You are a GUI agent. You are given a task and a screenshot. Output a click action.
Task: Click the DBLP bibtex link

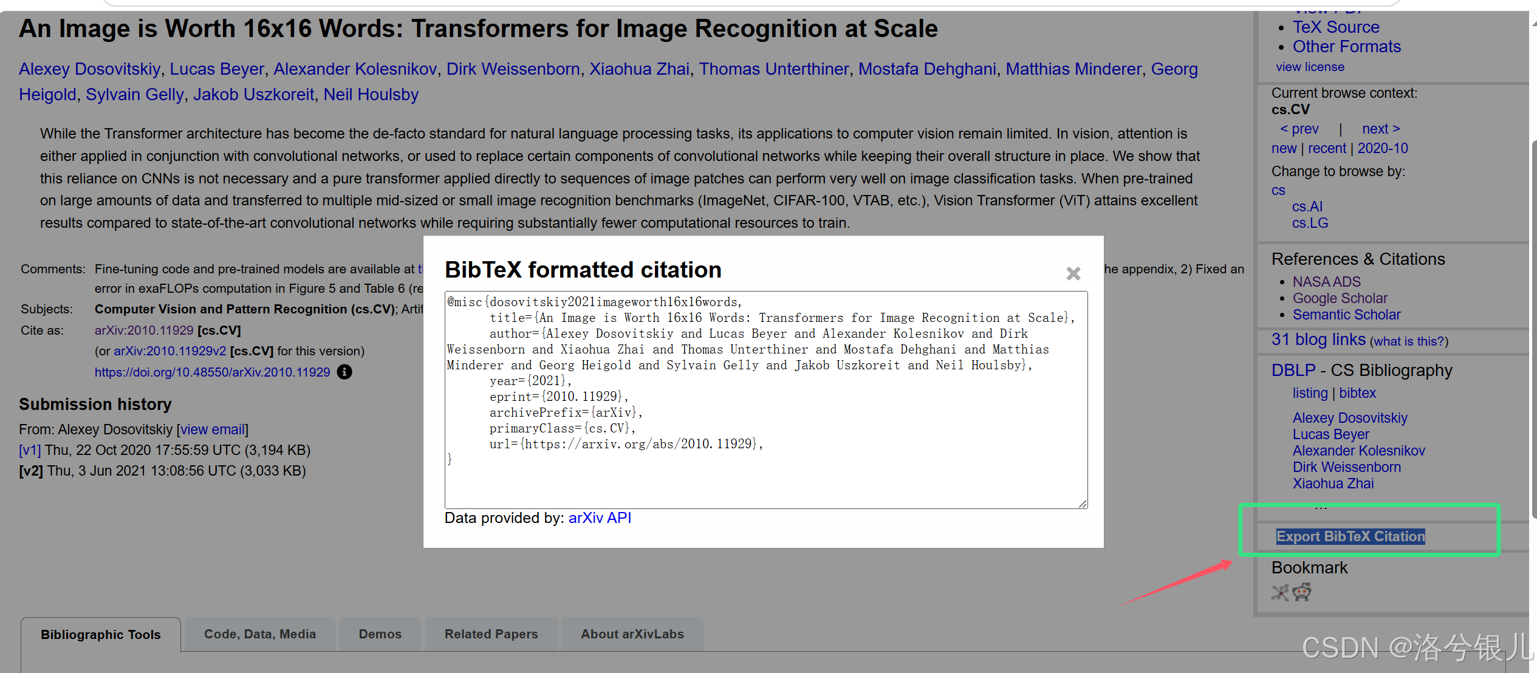click(x=1357, y=393)
